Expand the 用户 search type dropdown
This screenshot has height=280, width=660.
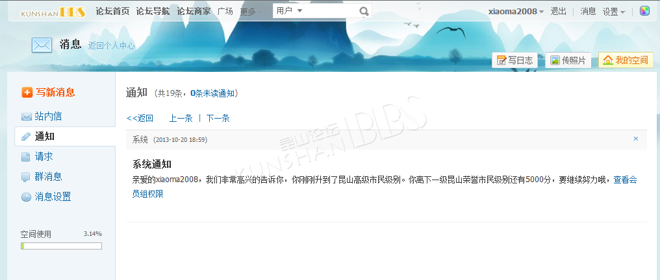[290, 11]
